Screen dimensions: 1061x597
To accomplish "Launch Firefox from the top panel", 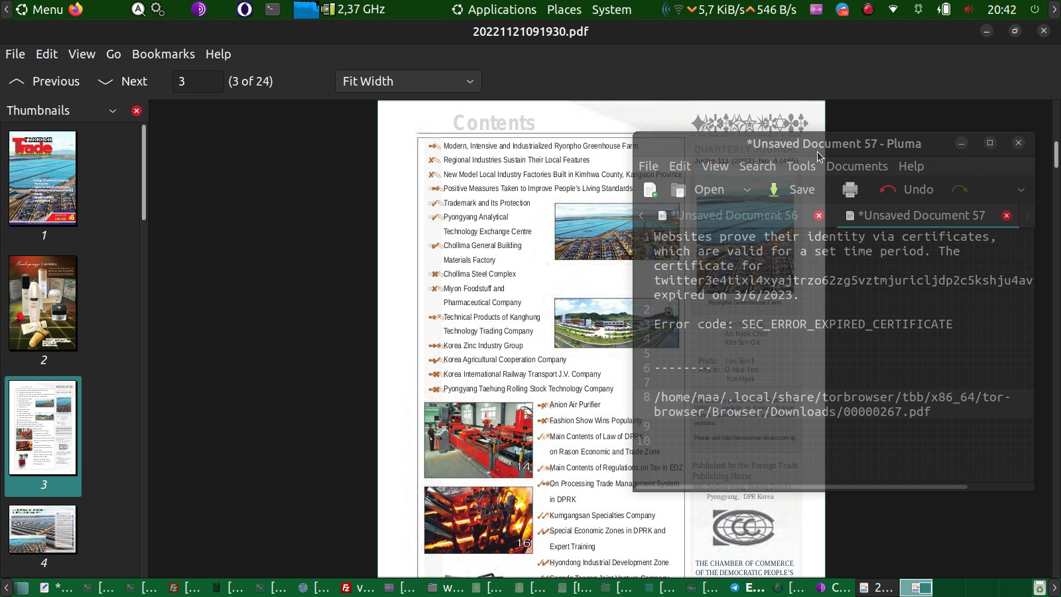I will 76,9.
